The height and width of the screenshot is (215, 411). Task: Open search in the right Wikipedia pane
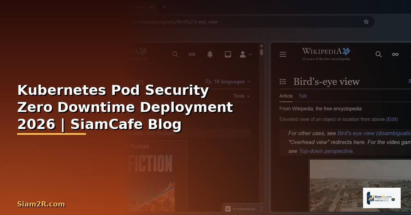378,54
